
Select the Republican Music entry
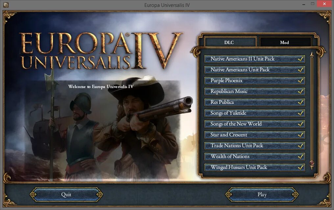pos(254,91)
